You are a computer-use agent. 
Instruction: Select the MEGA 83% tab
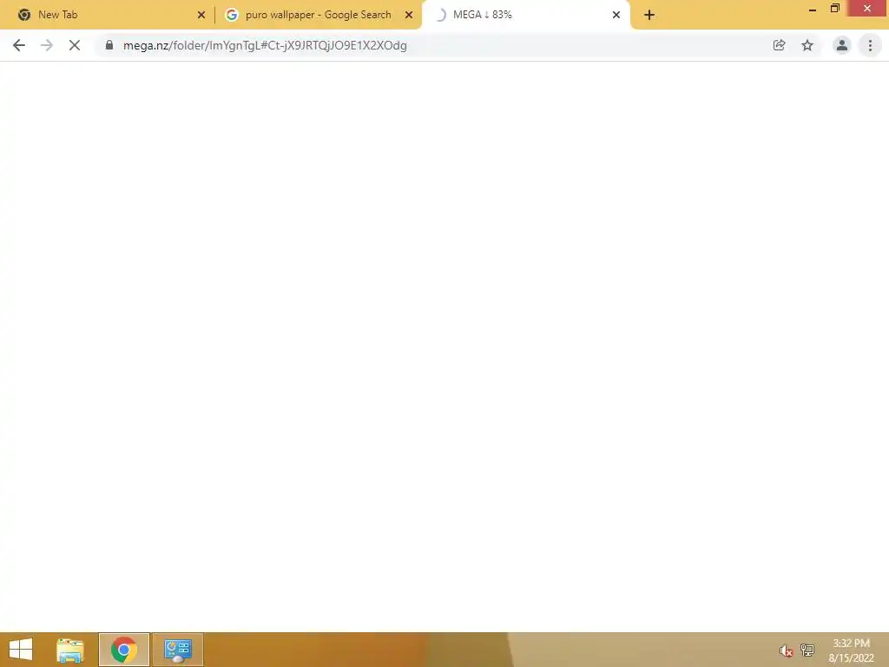point(525,15)
